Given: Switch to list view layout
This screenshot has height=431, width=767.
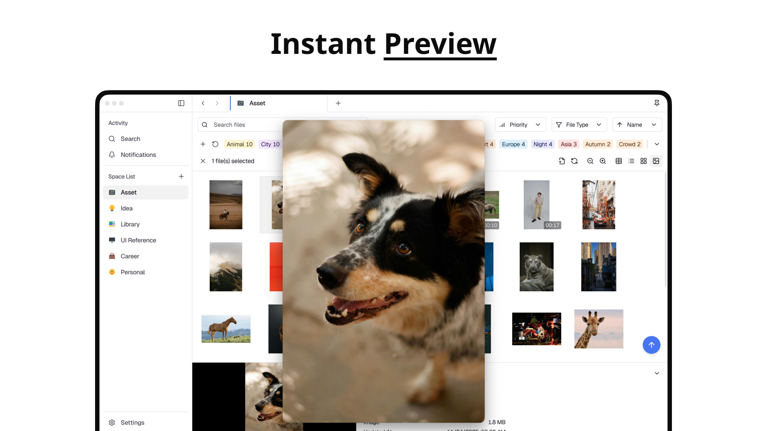Looking at the screenshot, I should click(x=631, y=161).
